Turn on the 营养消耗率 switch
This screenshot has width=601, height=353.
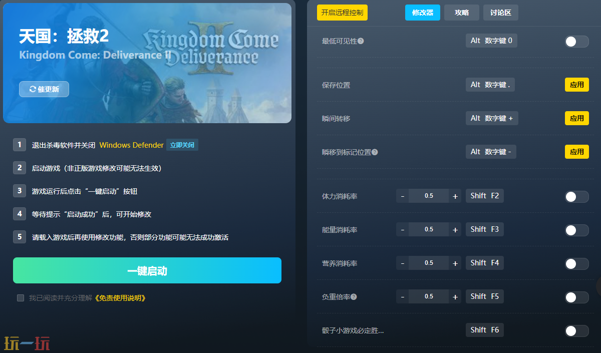click(x=576, y=264)
